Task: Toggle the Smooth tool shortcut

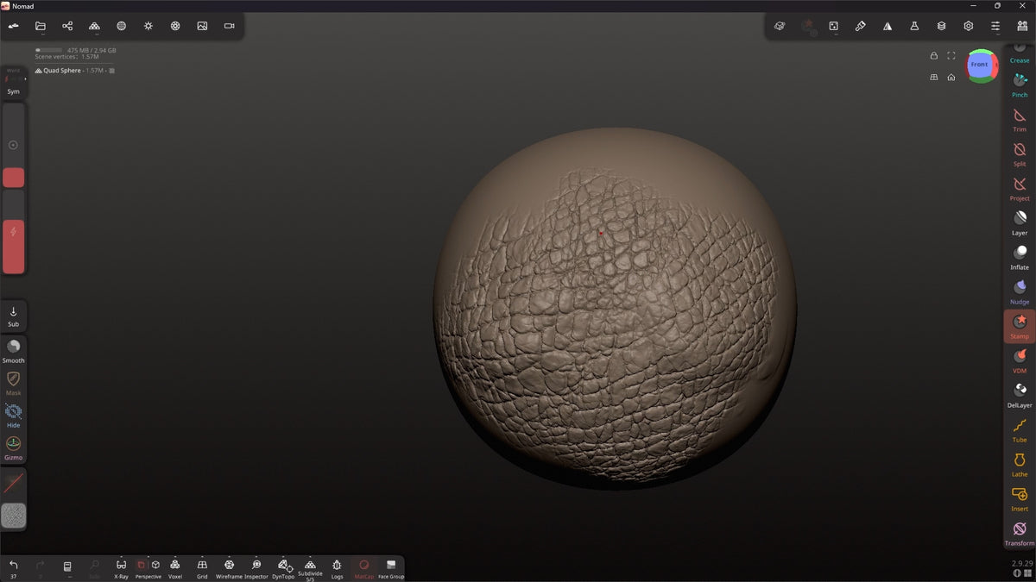Action: click(13, 350)
